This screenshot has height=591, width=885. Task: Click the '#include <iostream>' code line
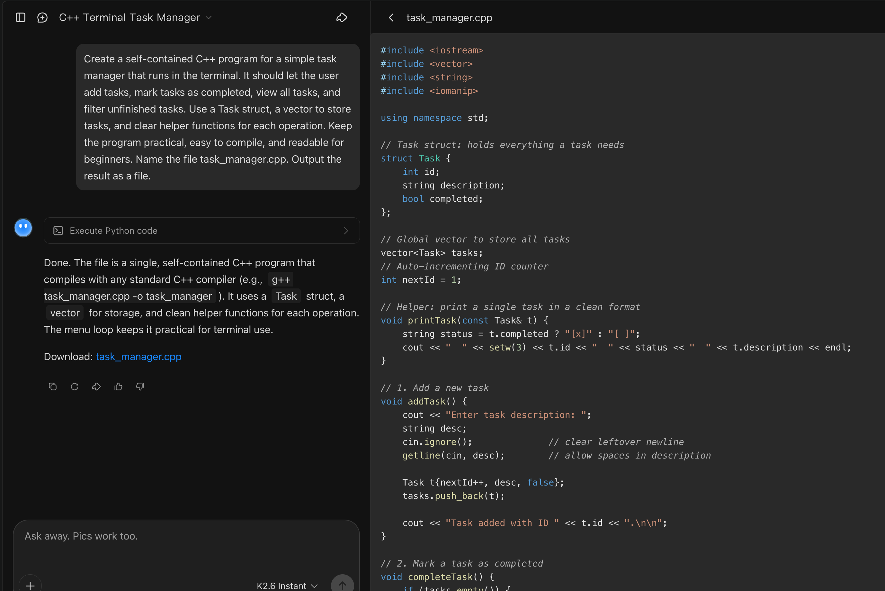[432, 50]
